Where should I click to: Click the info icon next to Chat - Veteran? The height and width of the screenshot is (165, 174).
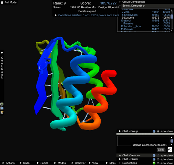pyautogui.click(x=154, y=155)
